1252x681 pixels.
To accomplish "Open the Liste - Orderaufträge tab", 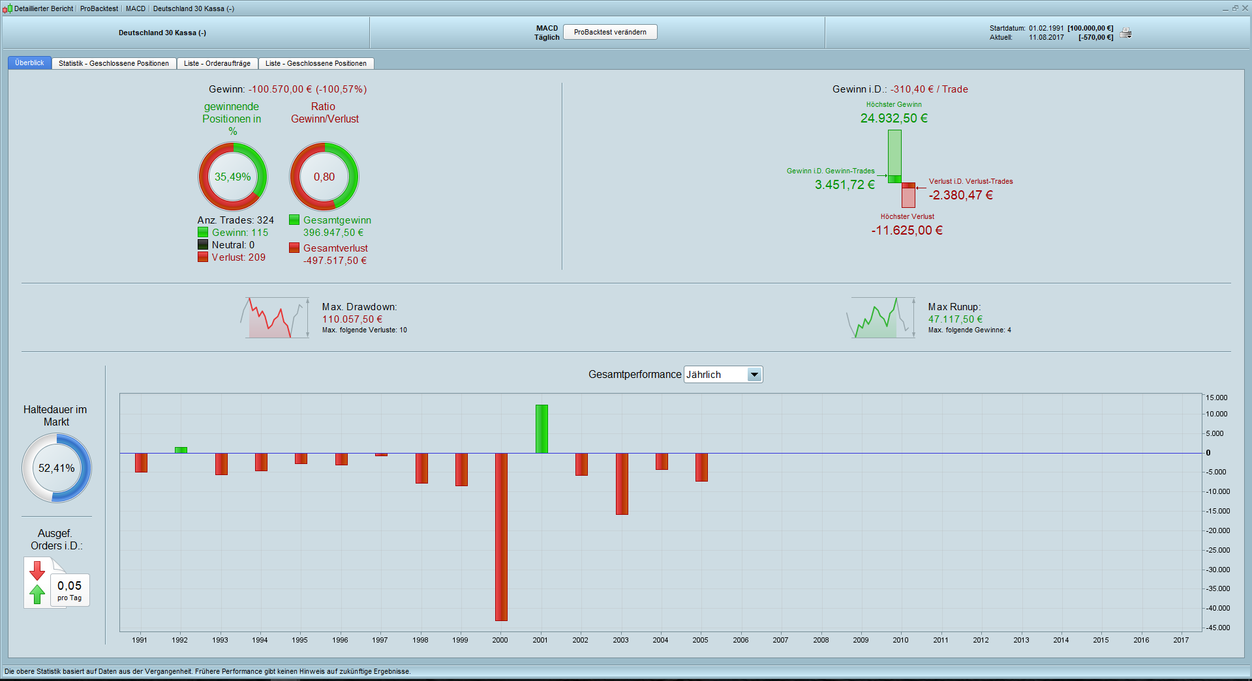I will click(x=217, y=63).
